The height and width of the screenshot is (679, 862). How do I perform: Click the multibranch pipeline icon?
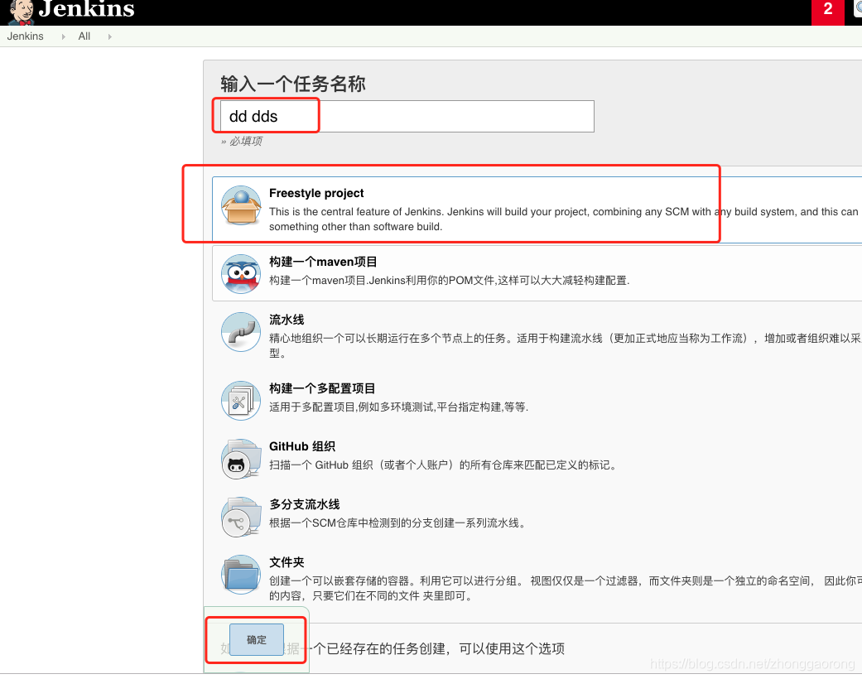(241, 517)
